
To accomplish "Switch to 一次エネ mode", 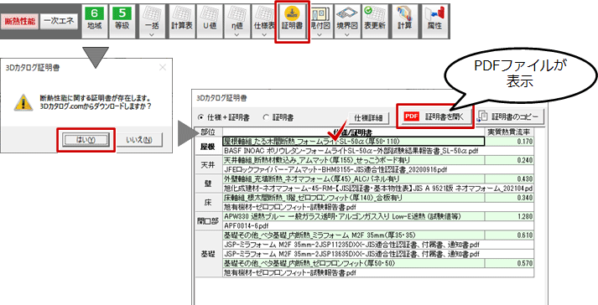I will [59, 21].
